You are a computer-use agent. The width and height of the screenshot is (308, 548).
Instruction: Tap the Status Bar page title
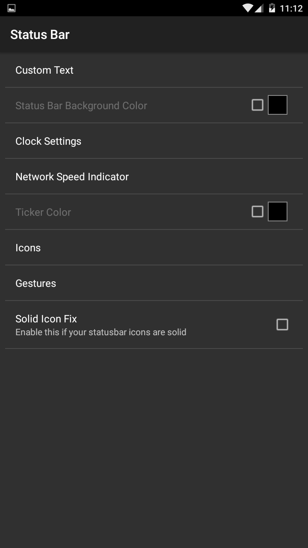[x=40, y=35]
